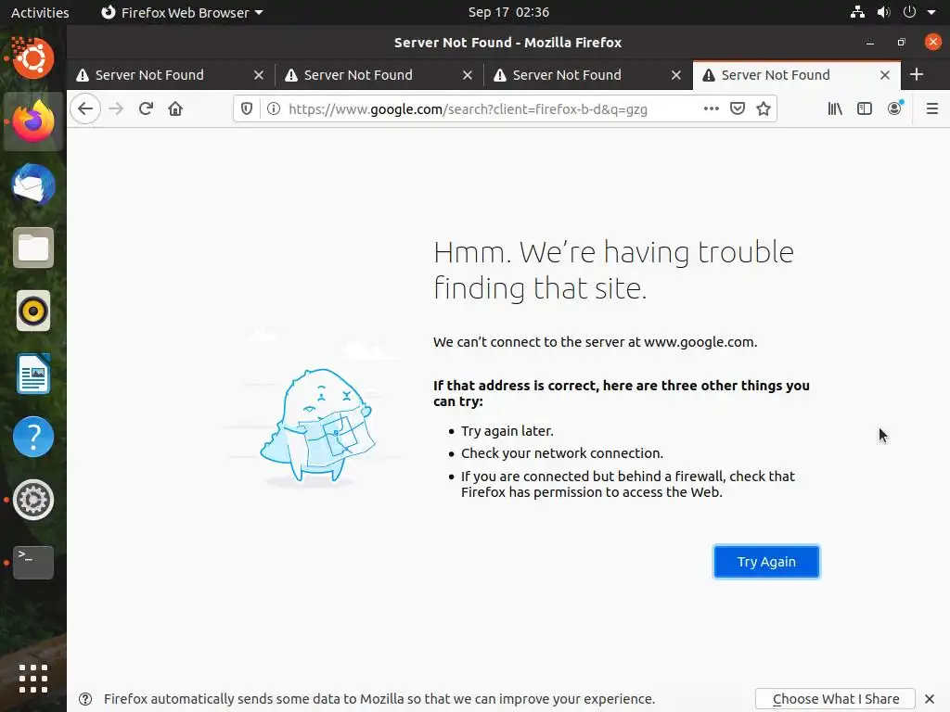The image size is (950, 712).
Task: Show all applications grid
Action: click(33, 678)
